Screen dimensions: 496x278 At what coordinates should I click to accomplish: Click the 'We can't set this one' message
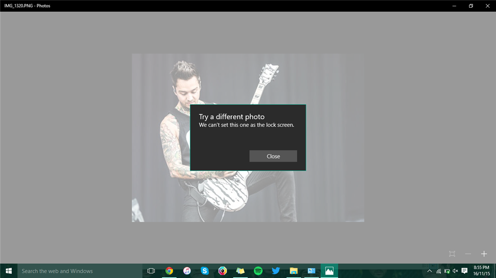[x=247, y=125]
